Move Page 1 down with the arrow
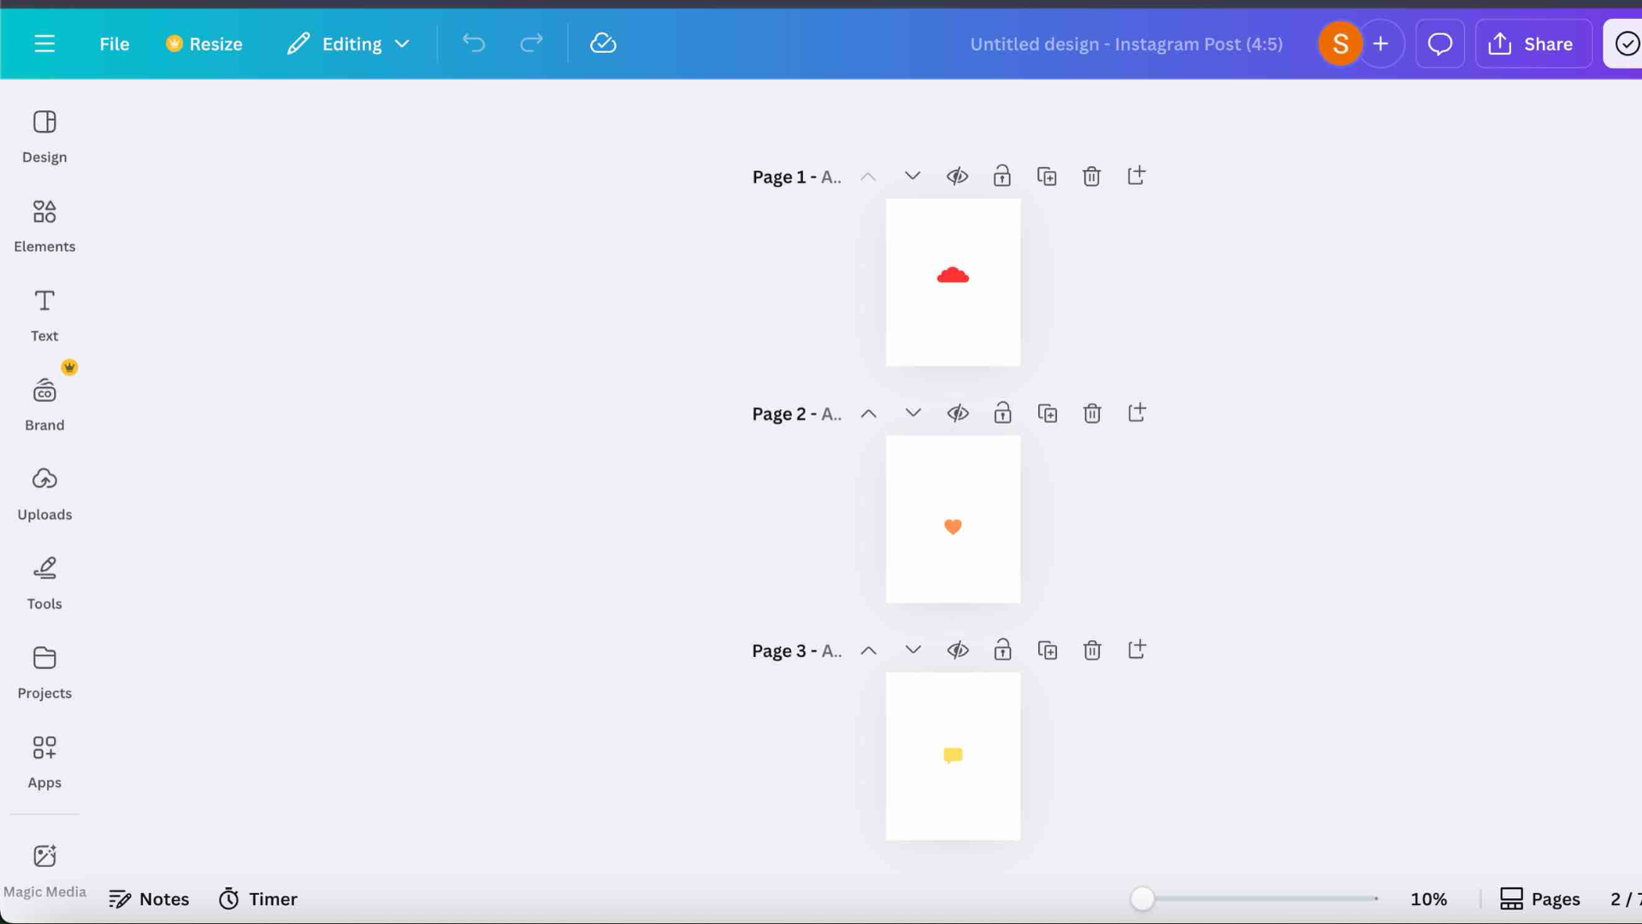1642x924 pixels. tap(912, 176)
